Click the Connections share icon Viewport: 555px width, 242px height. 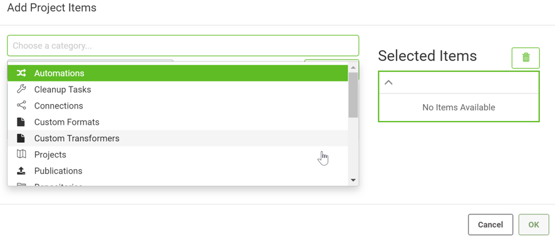point(21,105)
